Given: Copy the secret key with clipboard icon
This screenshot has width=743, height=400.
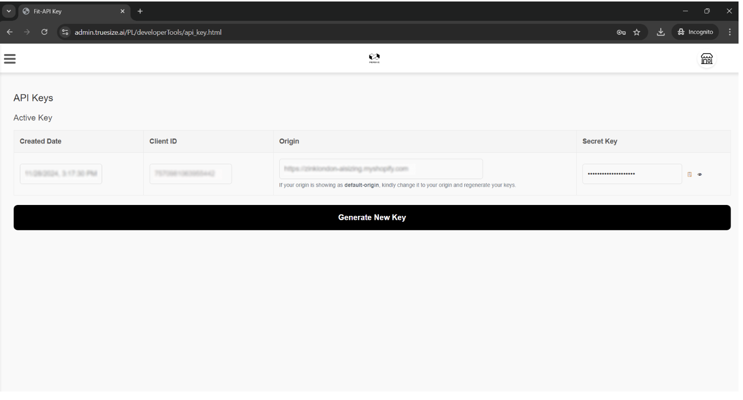Looking at the screenshot, I should [689, 174].
